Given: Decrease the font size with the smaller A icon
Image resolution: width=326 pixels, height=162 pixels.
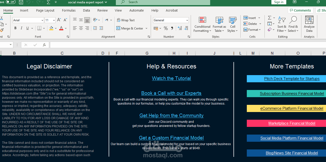Looking at the screenshot, I should pos(65,20).
